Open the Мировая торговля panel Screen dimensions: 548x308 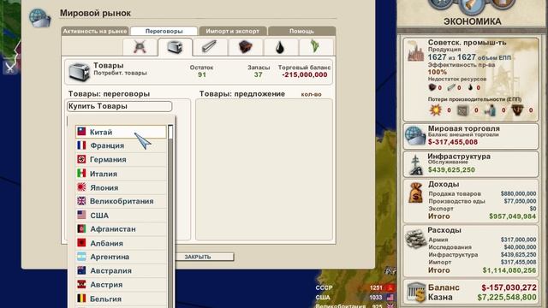(471, 136)
